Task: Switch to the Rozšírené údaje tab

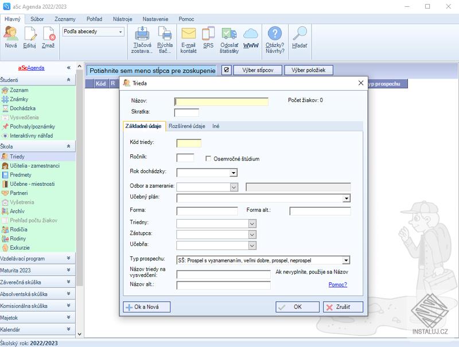Action: click(187, 126)
